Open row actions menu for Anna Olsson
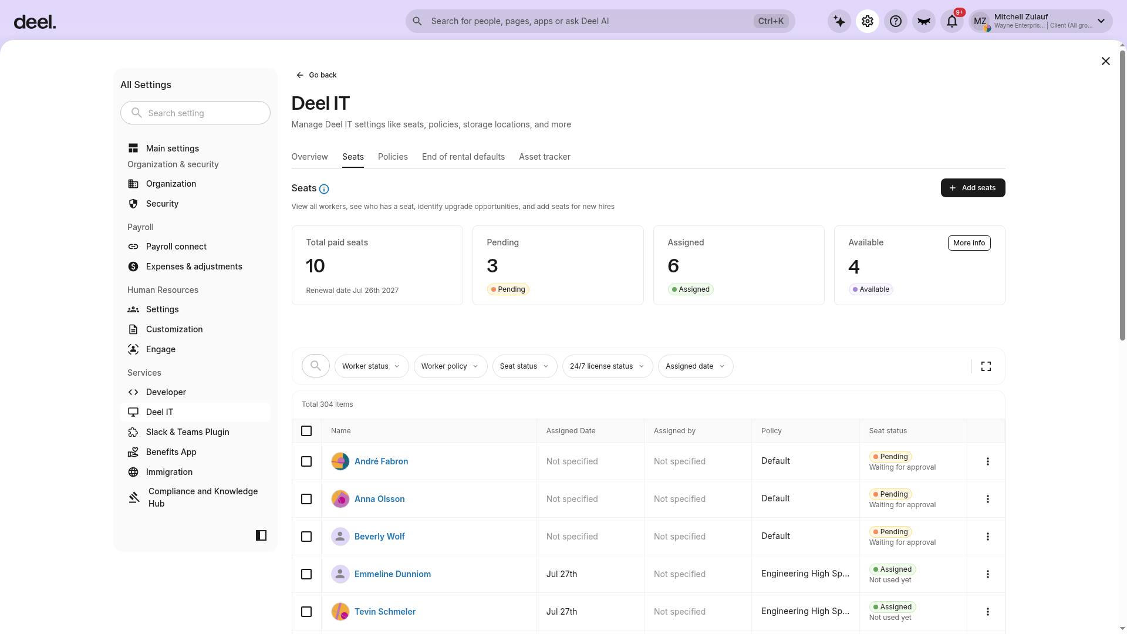 [x=988, y=499]
